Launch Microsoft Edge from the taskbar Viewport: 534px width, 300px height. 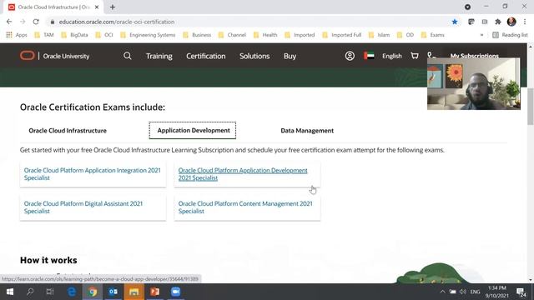[72, 292]
